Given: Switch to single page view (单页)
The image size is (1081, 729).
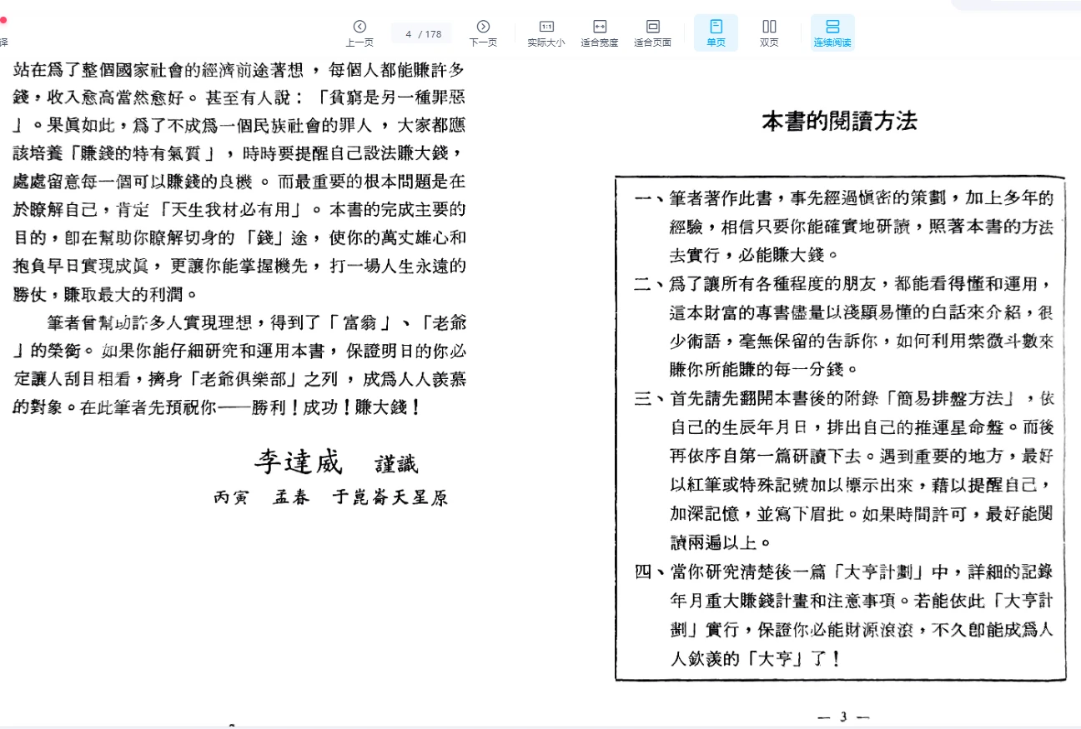Looking at the screenshot, I should [x=716, y=33].
